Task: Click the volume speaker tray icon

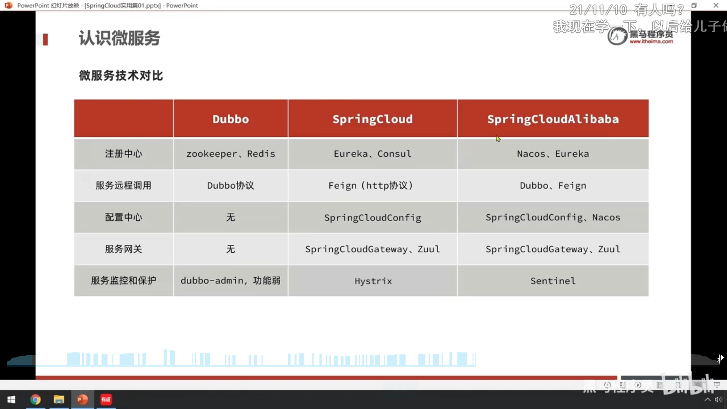Action: 718,400
